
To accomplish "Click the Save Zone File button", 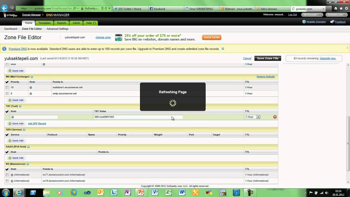I will point(268,58).
